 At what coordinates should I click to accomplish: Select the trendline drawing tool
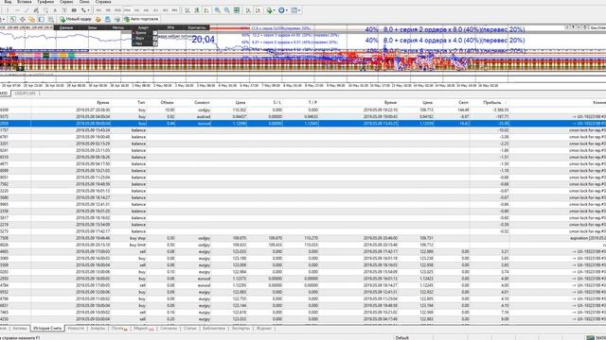click(x=27, y=10)
